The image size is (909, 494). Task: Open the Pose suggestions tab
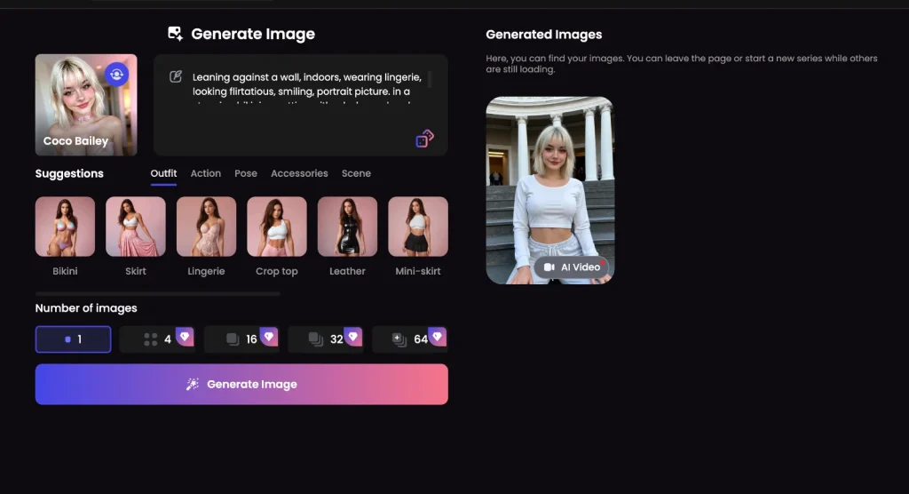pos(246,173)
